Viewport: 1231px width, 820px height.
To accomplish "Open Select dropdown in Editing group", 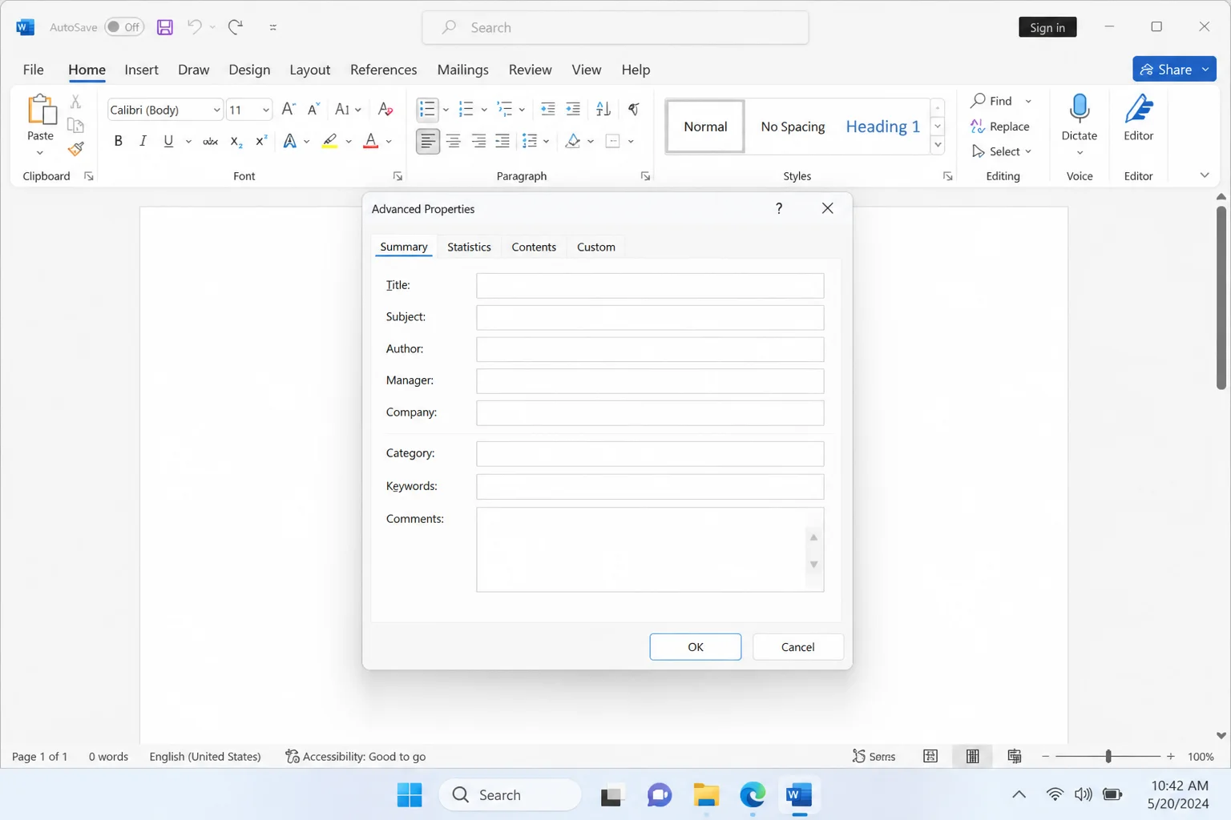I will coord(1002,151).
